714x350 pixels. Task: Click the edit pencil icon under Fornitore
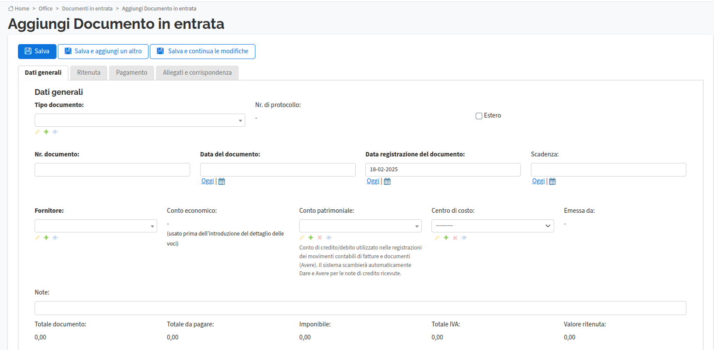(37, 238)
